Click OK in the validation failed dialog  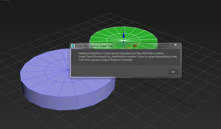(x=173, y=72)
